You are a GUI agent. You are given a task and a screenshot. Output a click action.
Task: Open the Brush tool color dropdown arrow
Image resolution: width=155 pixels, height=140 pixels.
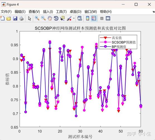click(74, 18)
